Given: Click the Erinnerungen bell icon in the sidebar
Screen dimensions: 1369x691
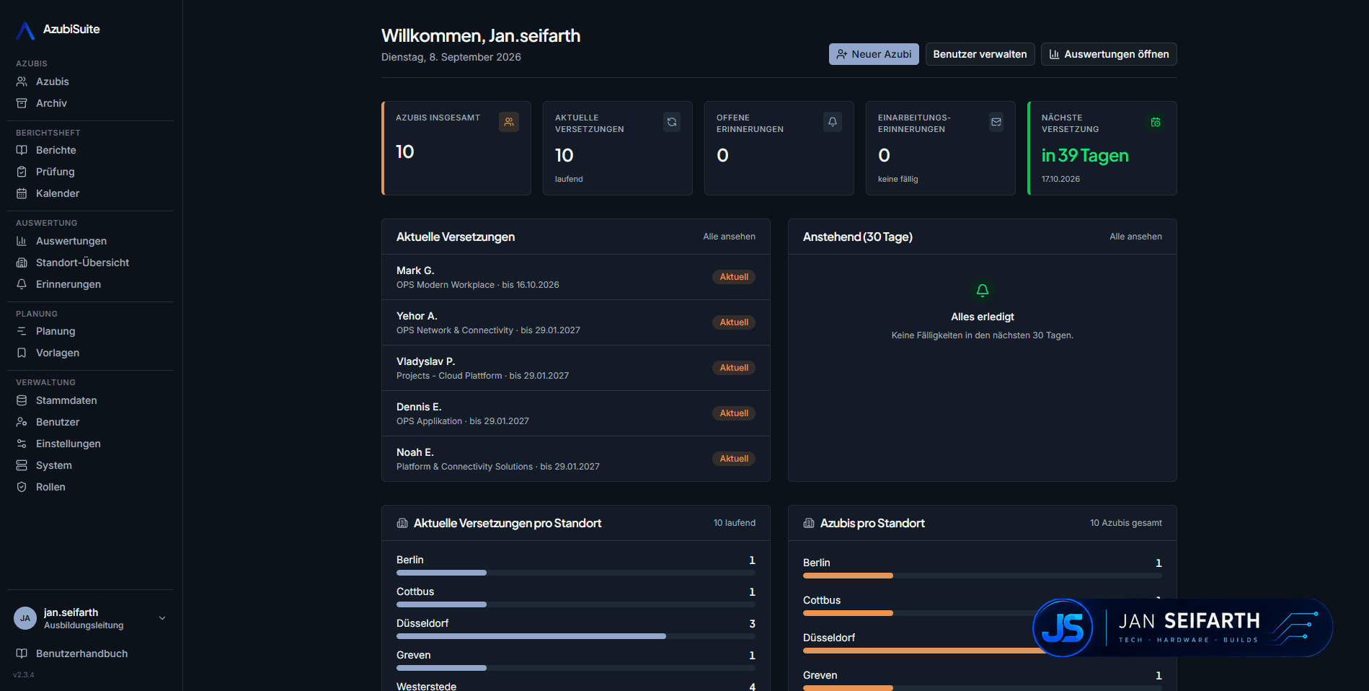Looking at the screenshot, I should [22, 284].
